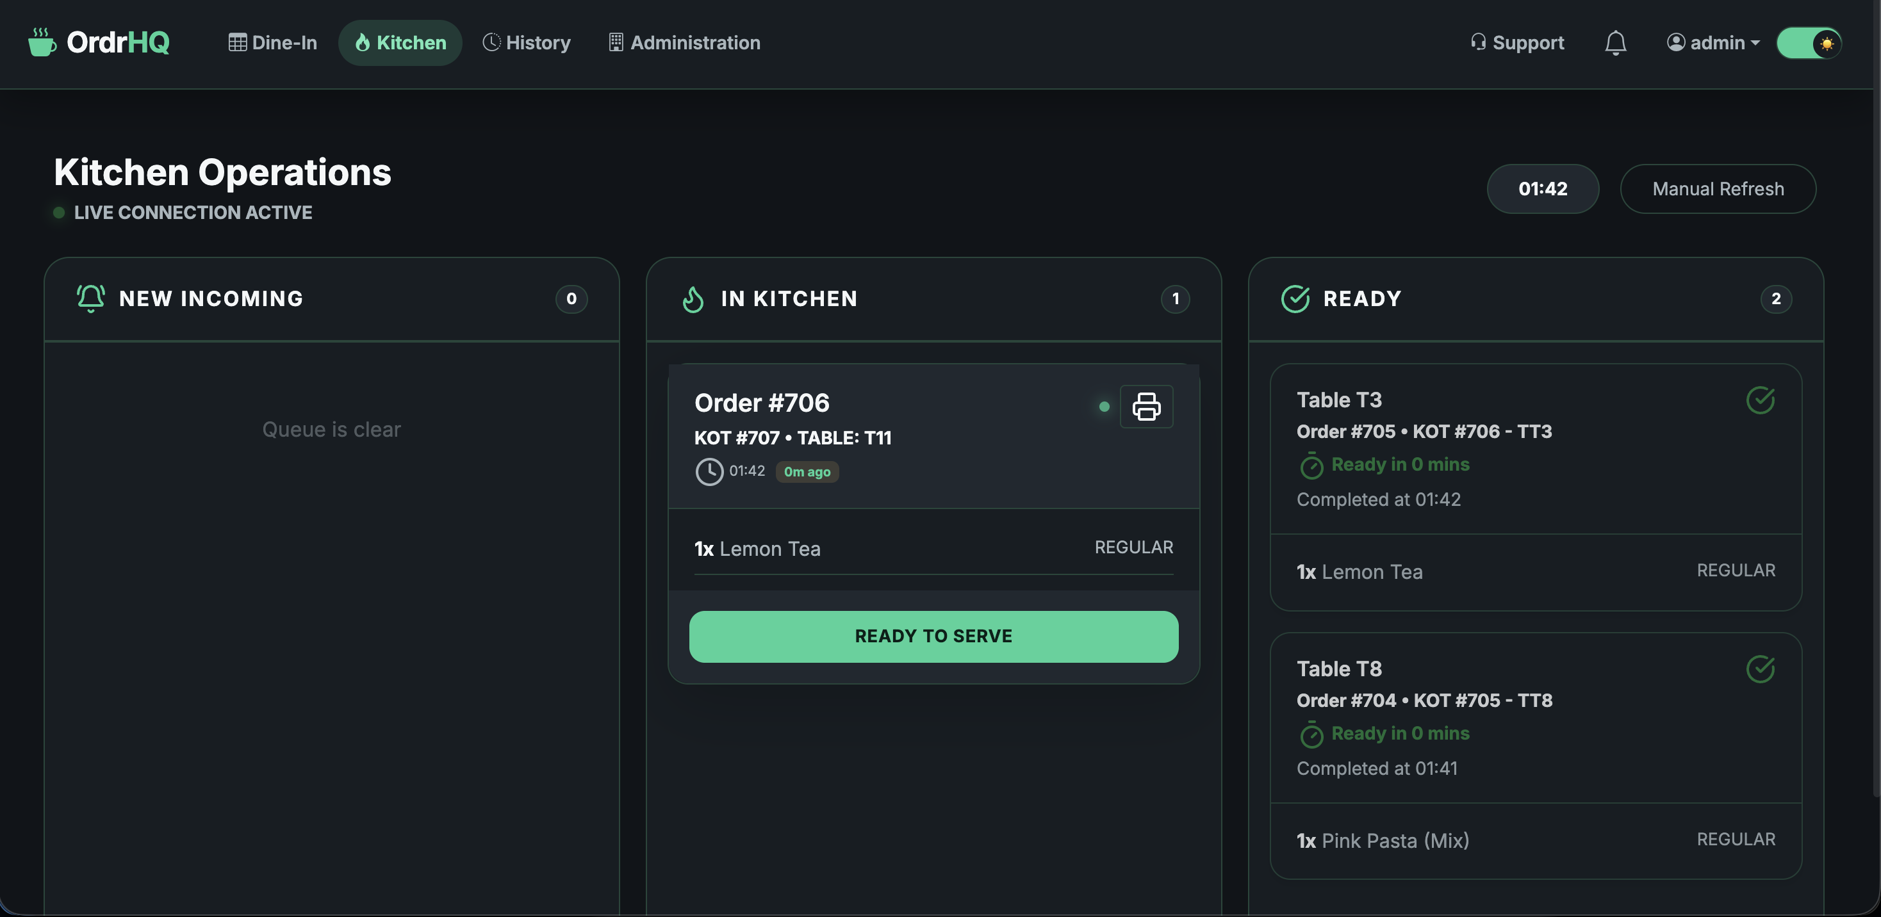The height and width of the screenshot is (917, 1881).
Task: Click the Pink Pasta (Mix) item
Action: (x=1536, y=840)
